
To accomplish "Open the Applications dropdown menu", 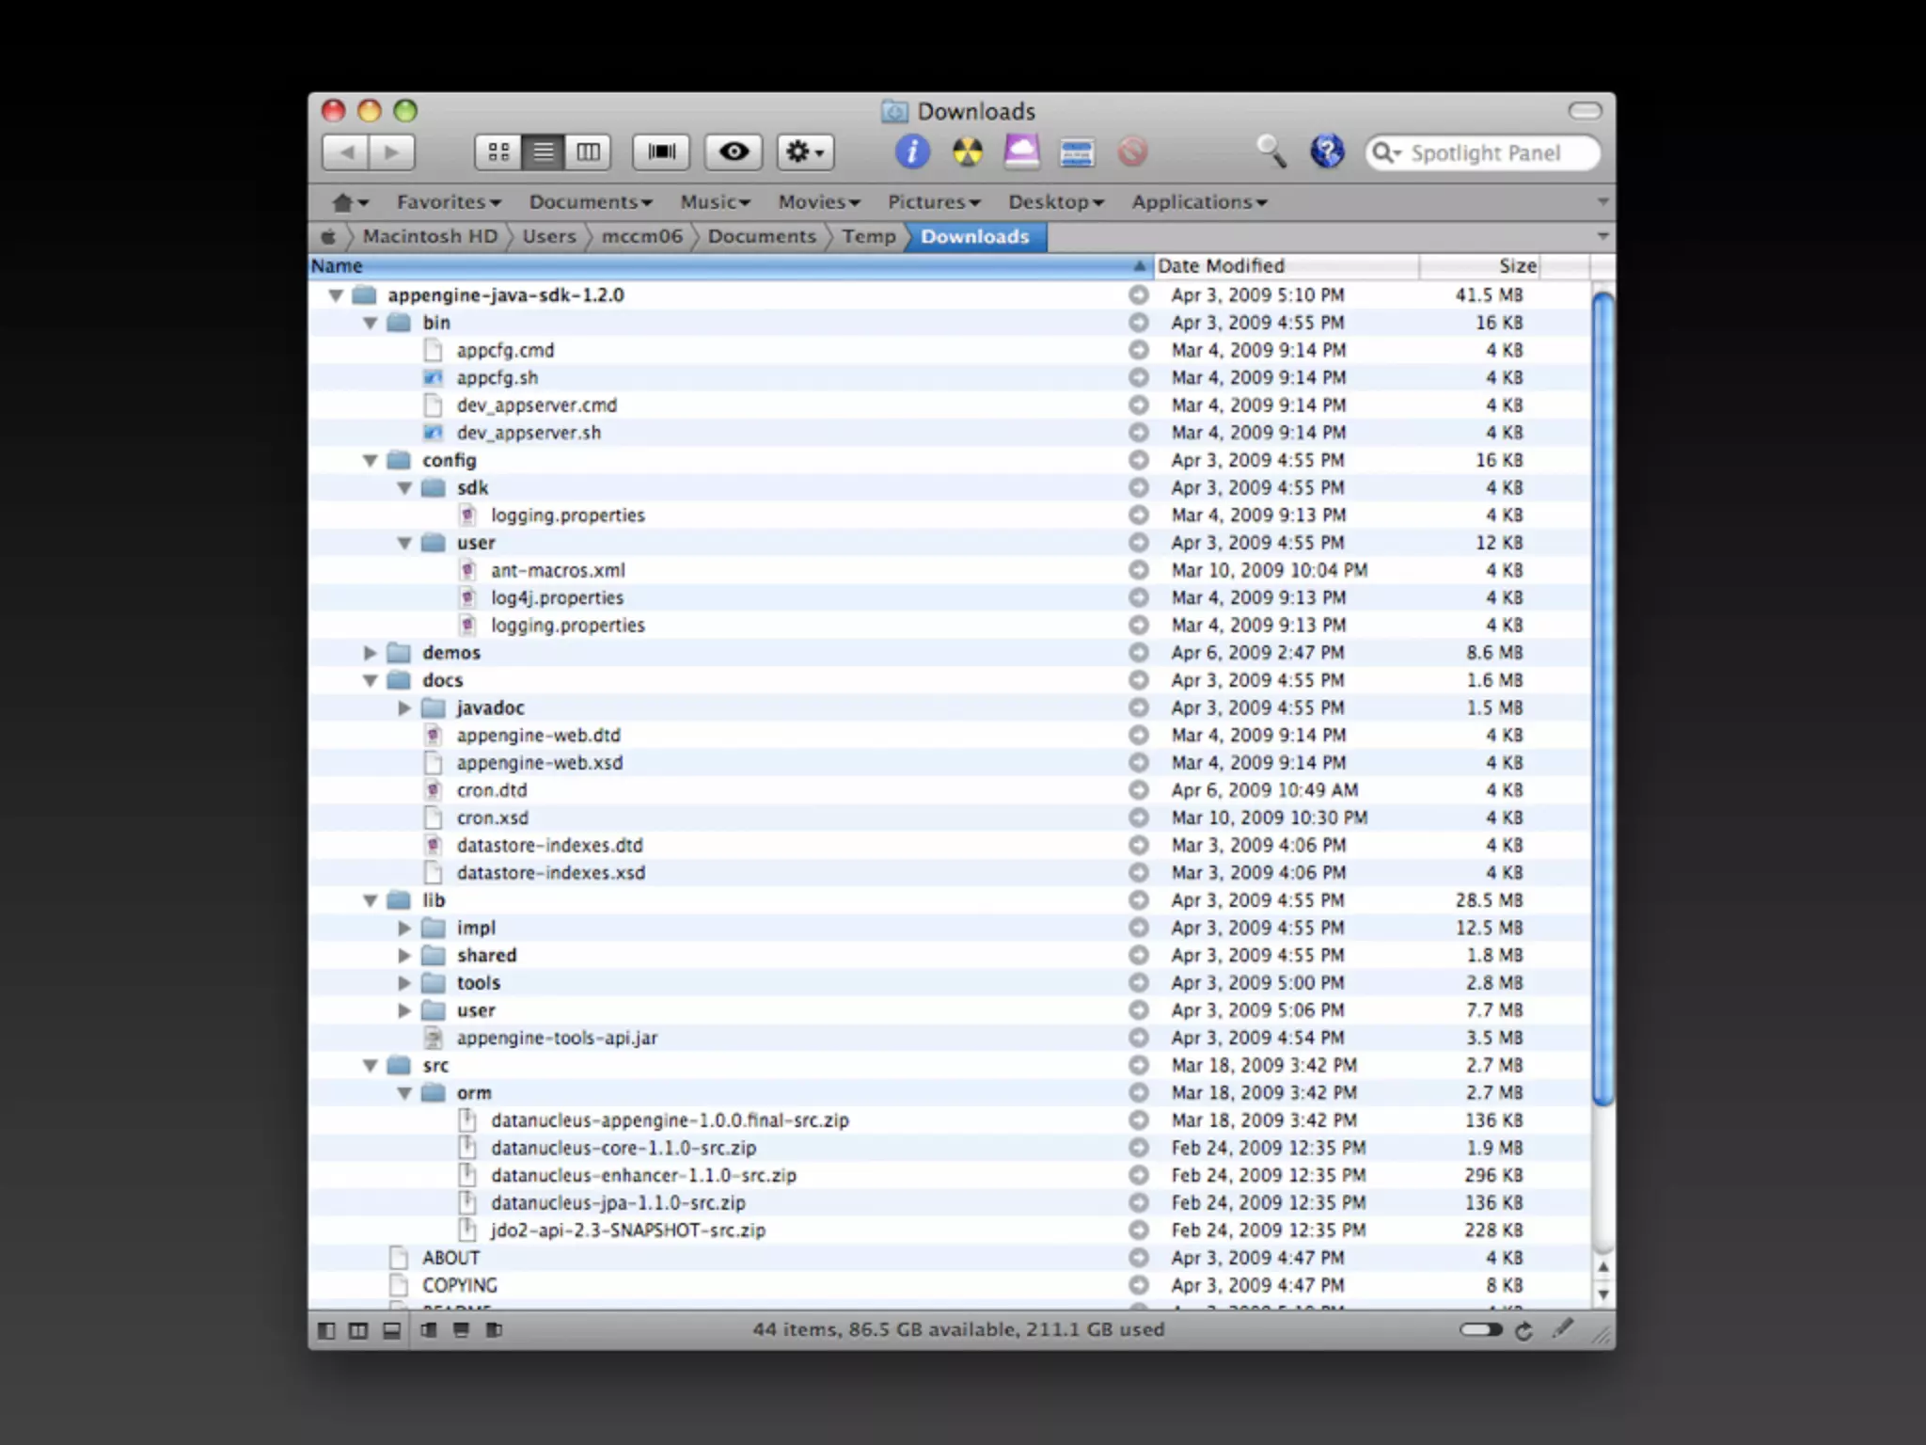I will click(x=1198, y=202).
